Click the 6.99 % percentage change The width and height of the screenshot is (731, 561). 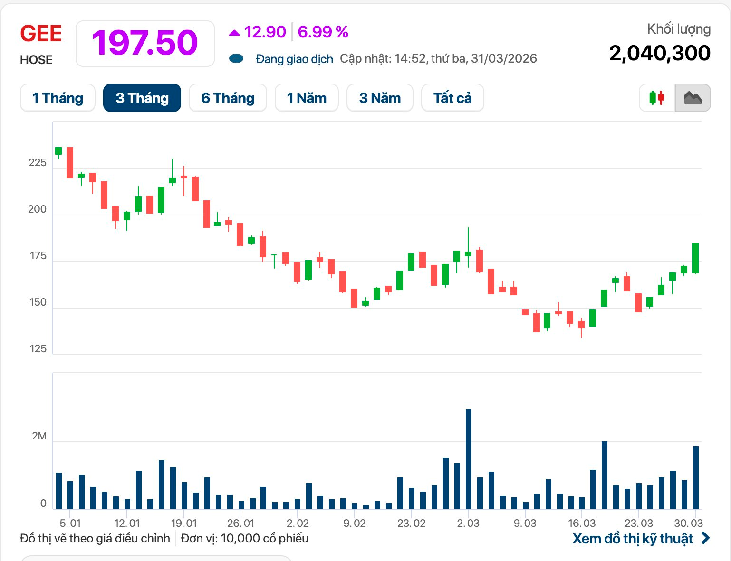tap(323, 32)
